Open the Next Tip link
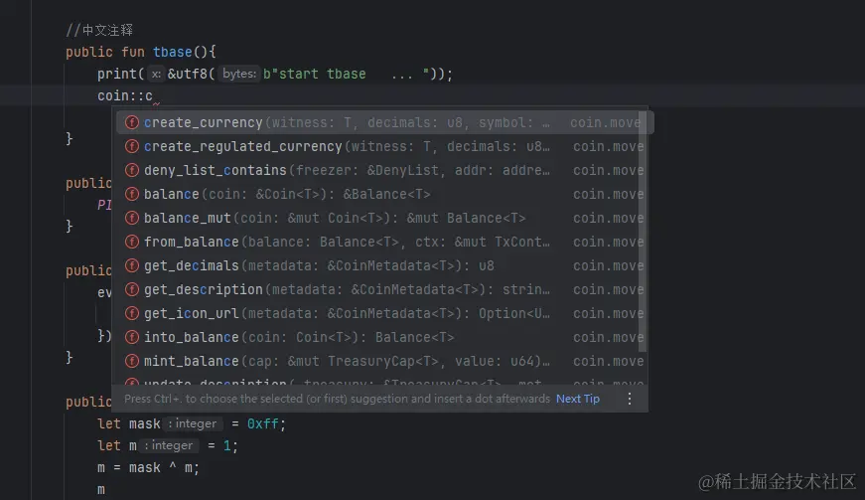Screen dimensions: 865x500 click(x=578, y=399)
